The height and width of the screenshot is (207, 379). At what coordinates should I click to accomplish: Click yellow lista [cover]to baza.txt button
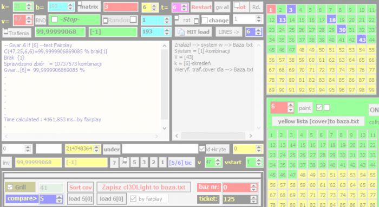click(318, 121)
